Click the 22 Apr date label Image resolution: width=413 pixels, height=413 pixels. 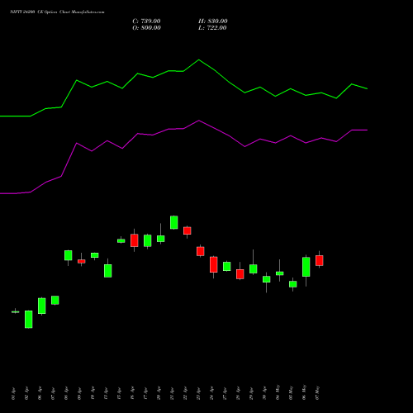pyautogui.click(x=185, y=394)
